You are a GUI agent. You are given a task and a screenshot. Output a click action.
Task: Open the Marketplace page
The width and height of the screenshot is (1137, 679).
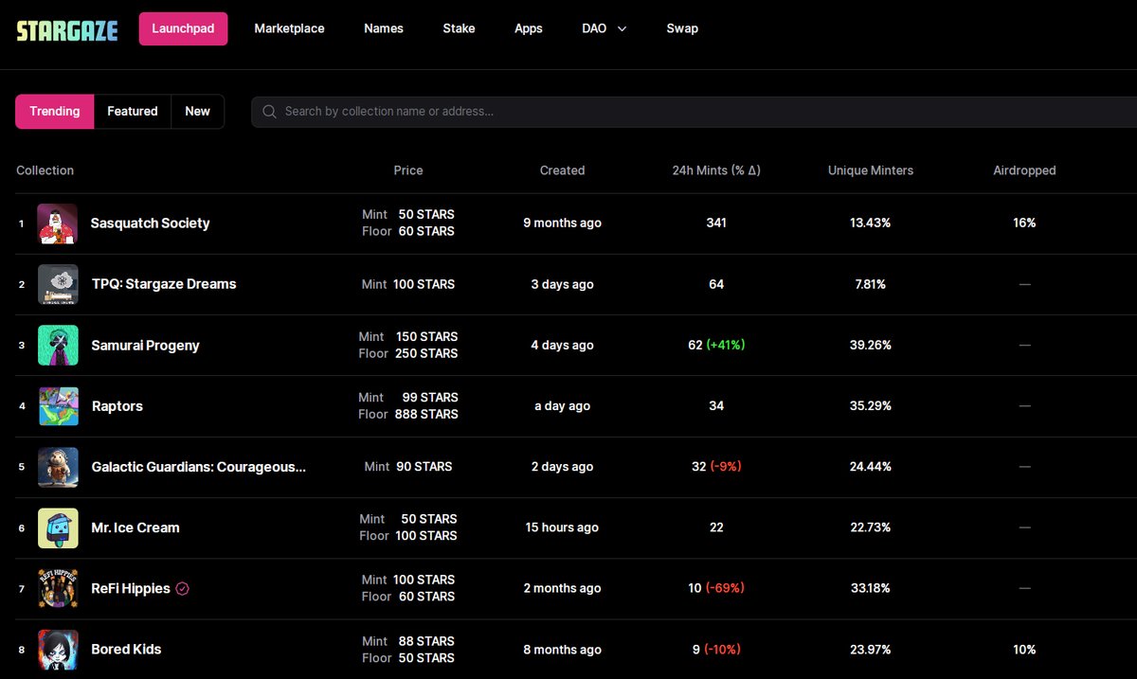[x=289, y=28]
